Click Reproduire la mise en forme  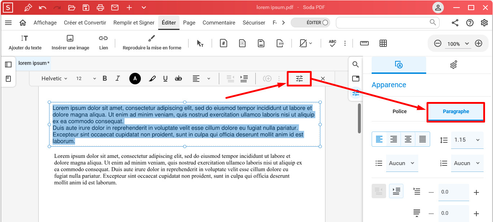152,43
